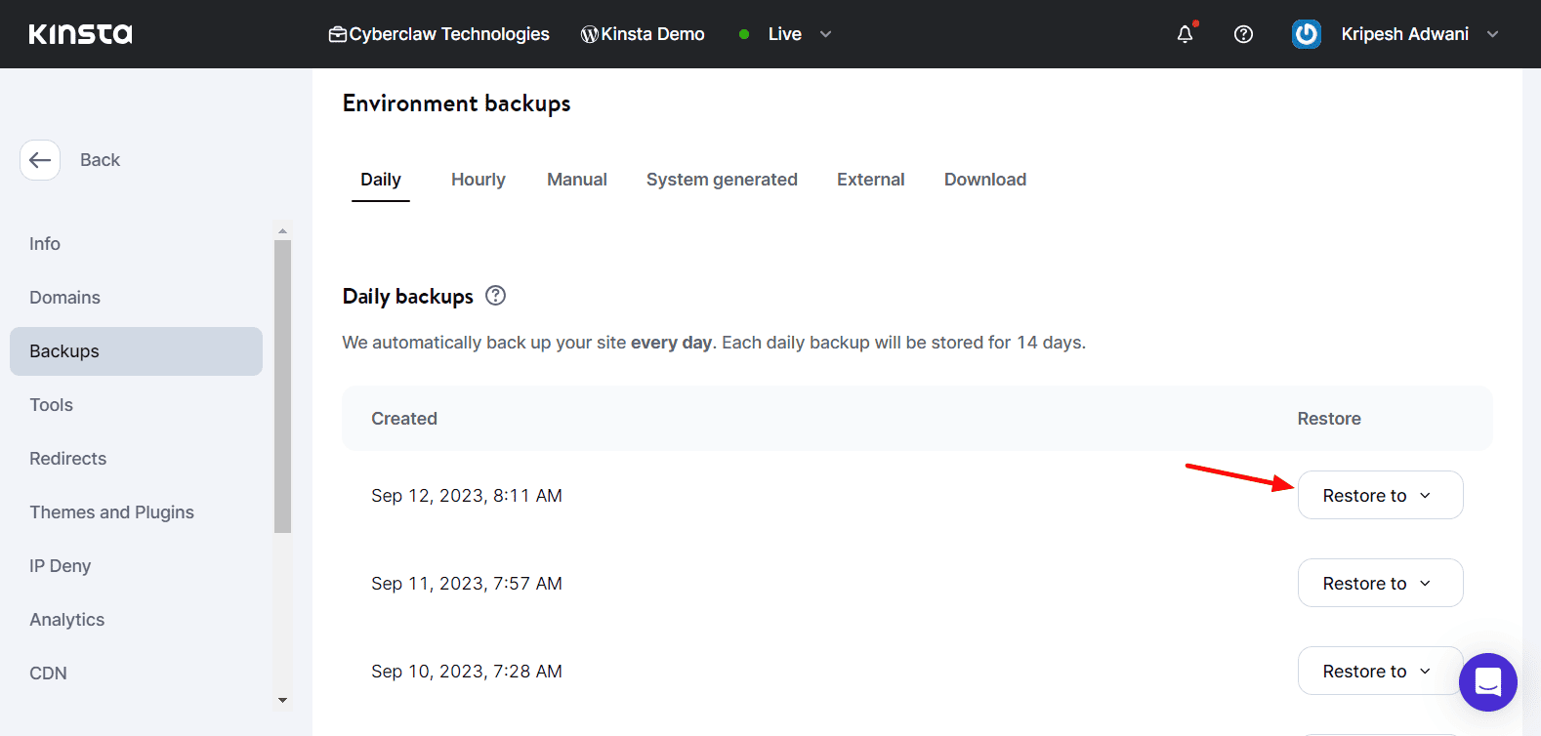This screenshot has height=736, width=1541.
Task: Click the Kinsta logo
Action: click(80, 34)
